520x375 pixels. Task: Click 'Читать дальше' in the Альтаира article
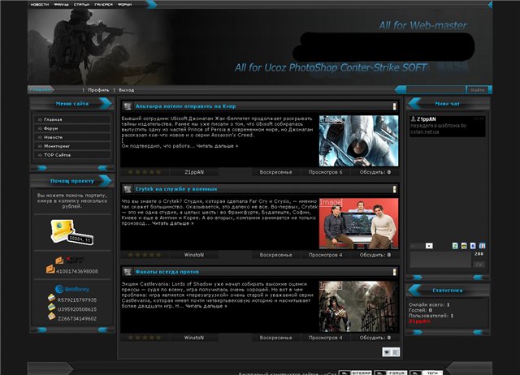(x=217, y=146)
